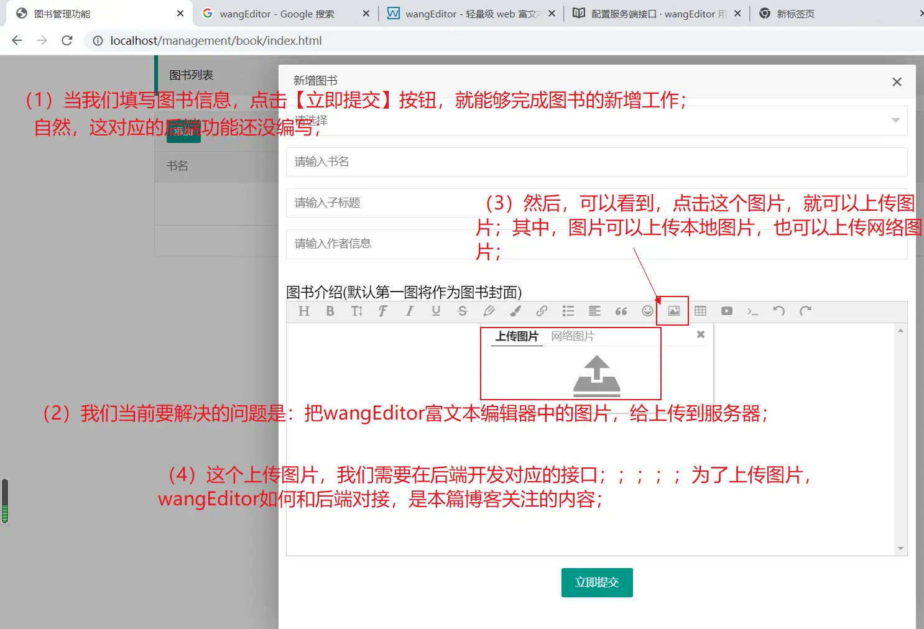This screenshot has width=924, height=629.
Task: Open the emoji picker icon
Action: coord(647,311)
